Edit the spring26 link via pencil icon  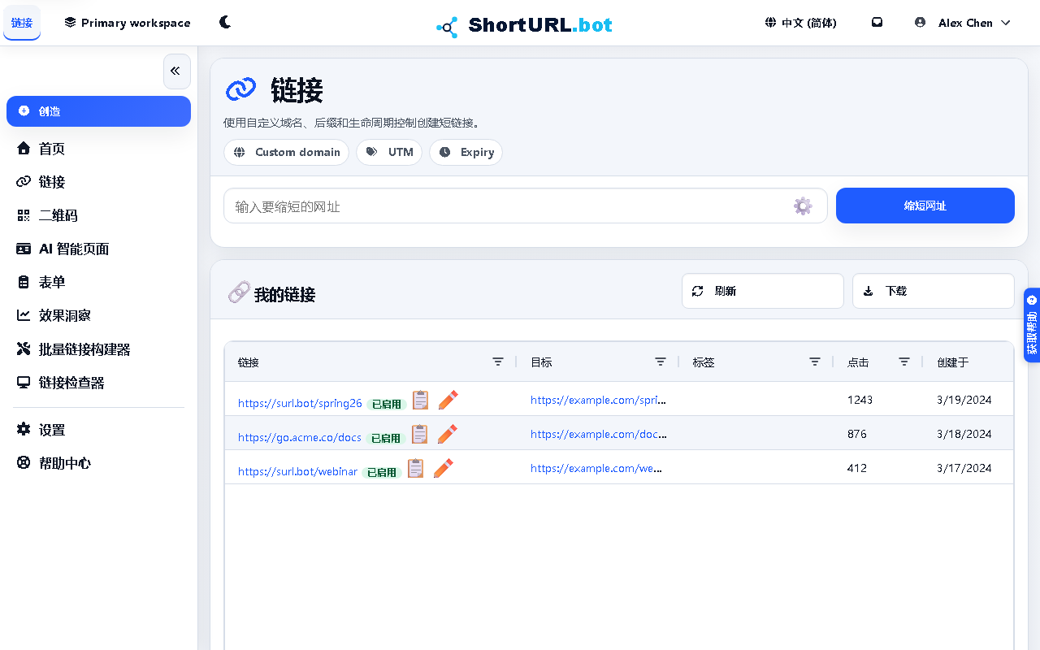[x=448, y=400]
